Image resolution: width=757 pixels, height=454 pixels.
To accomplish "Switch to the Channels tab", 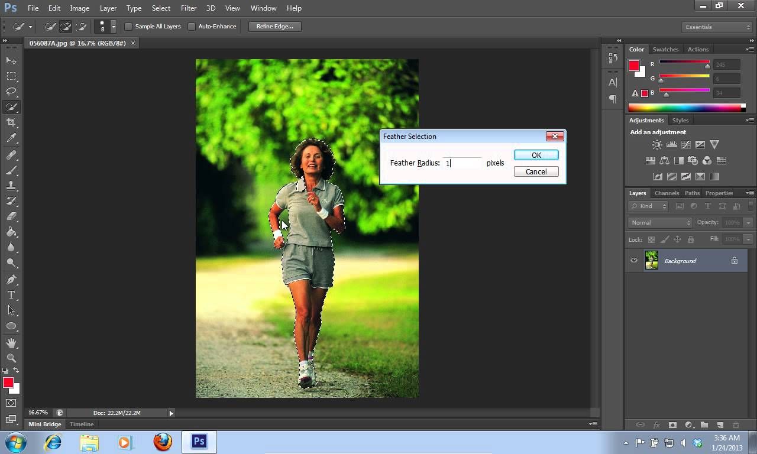I will [666, 193].
